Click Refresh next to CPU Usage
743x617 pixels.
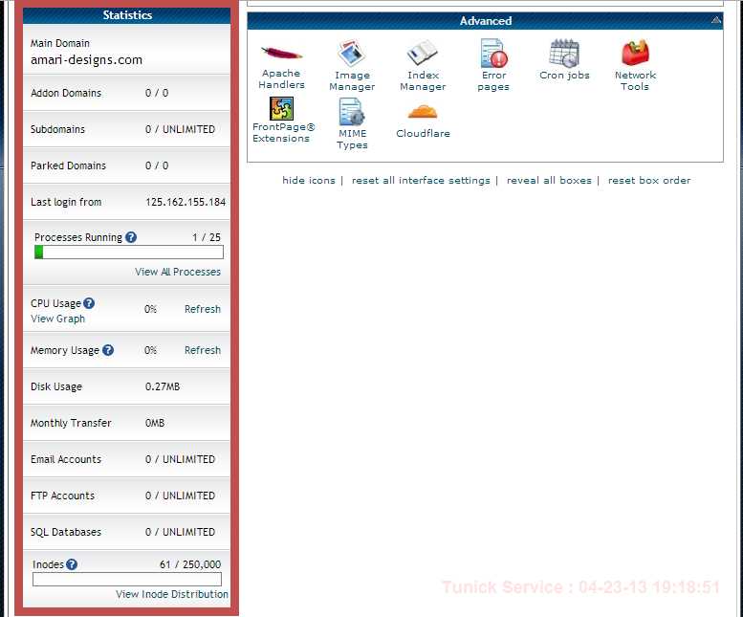(203, 309)
